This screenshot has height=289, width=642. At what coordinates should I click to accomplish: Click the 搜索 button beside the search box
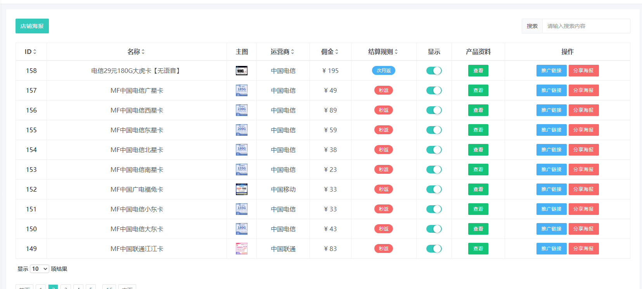point(532,26)
